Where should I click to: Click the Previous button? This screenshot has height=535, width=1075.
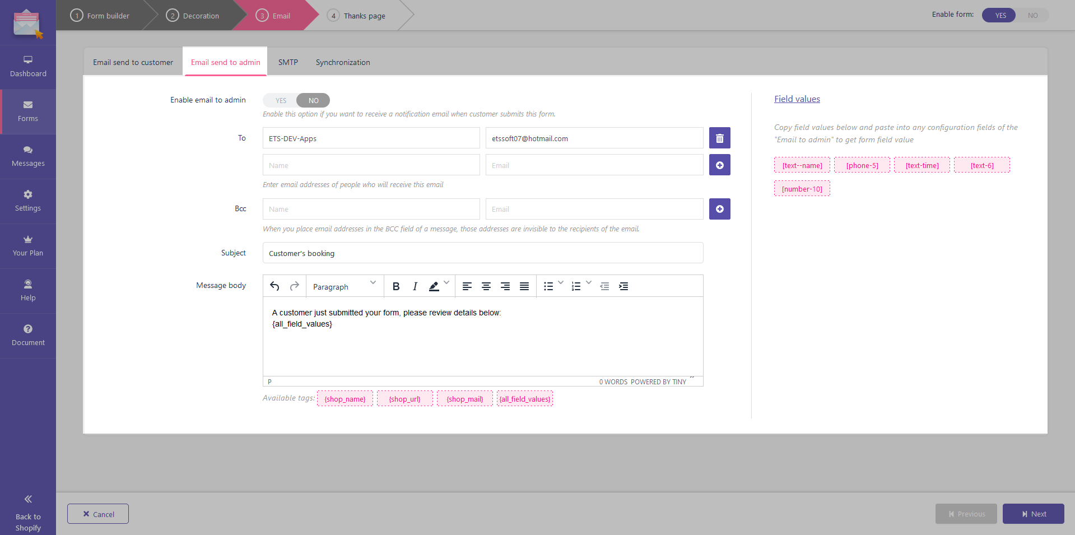point(966,514)
